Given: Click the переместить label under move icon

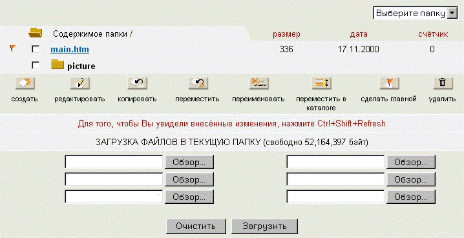Looking at the screenshot, I should point(197,99).
